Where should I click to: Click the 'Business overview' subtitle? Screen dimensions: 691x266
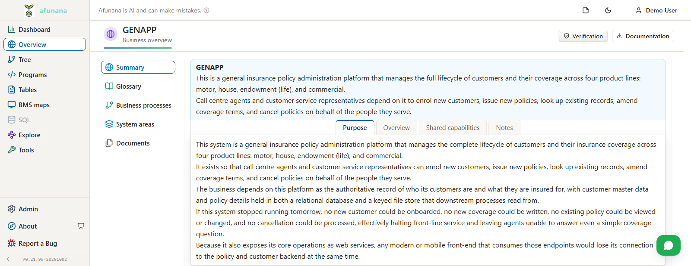click(x=147, y=40)
